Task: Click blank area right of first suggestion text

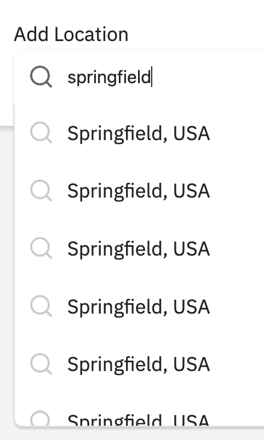Action: coord(237,133)
